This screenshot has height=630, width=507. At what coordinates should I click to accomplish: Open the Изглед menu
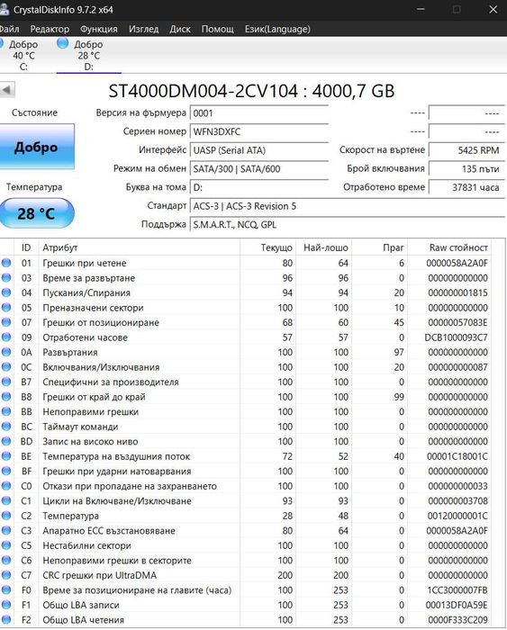[x=143, y=29]
